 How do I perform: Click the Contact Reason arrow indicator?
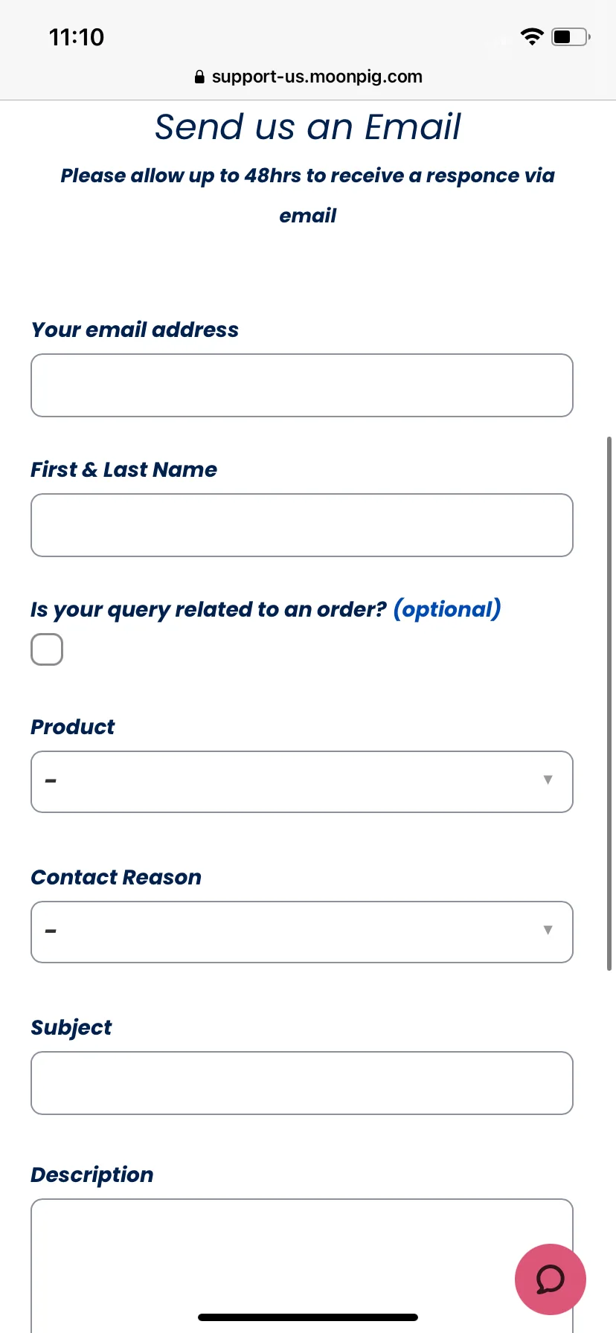[548, 930]
